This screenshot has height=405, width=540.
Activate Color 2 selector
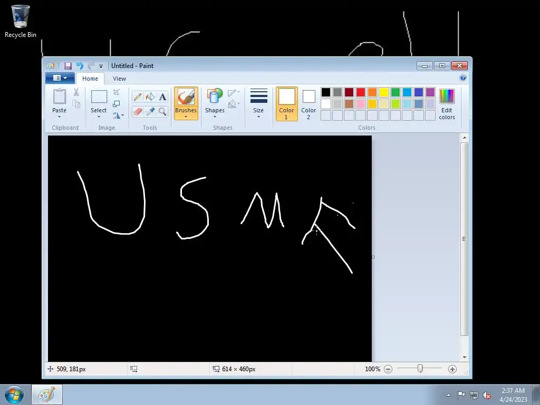click(x=308, y=104)
